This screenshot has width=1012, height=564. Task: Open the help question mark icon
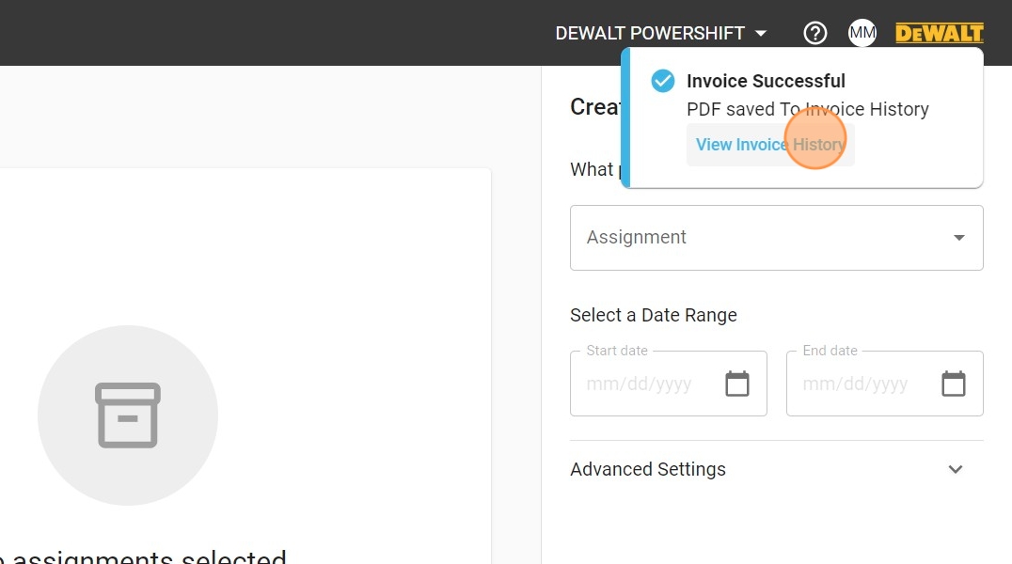[x=815, y=33]
